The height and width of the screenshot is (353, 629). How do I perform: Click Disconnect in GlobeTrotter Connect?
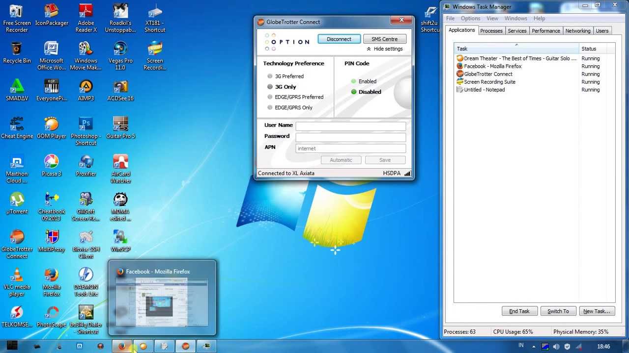tap(339, 39)
